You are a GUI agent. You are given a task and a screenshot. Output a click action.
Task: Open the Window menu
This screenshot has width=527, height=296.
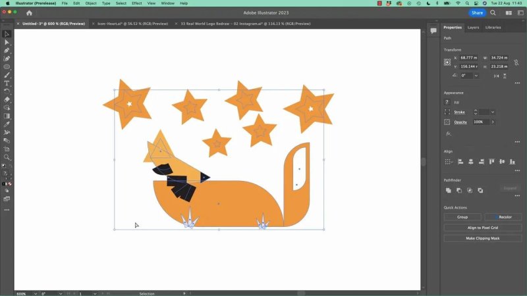167,3
